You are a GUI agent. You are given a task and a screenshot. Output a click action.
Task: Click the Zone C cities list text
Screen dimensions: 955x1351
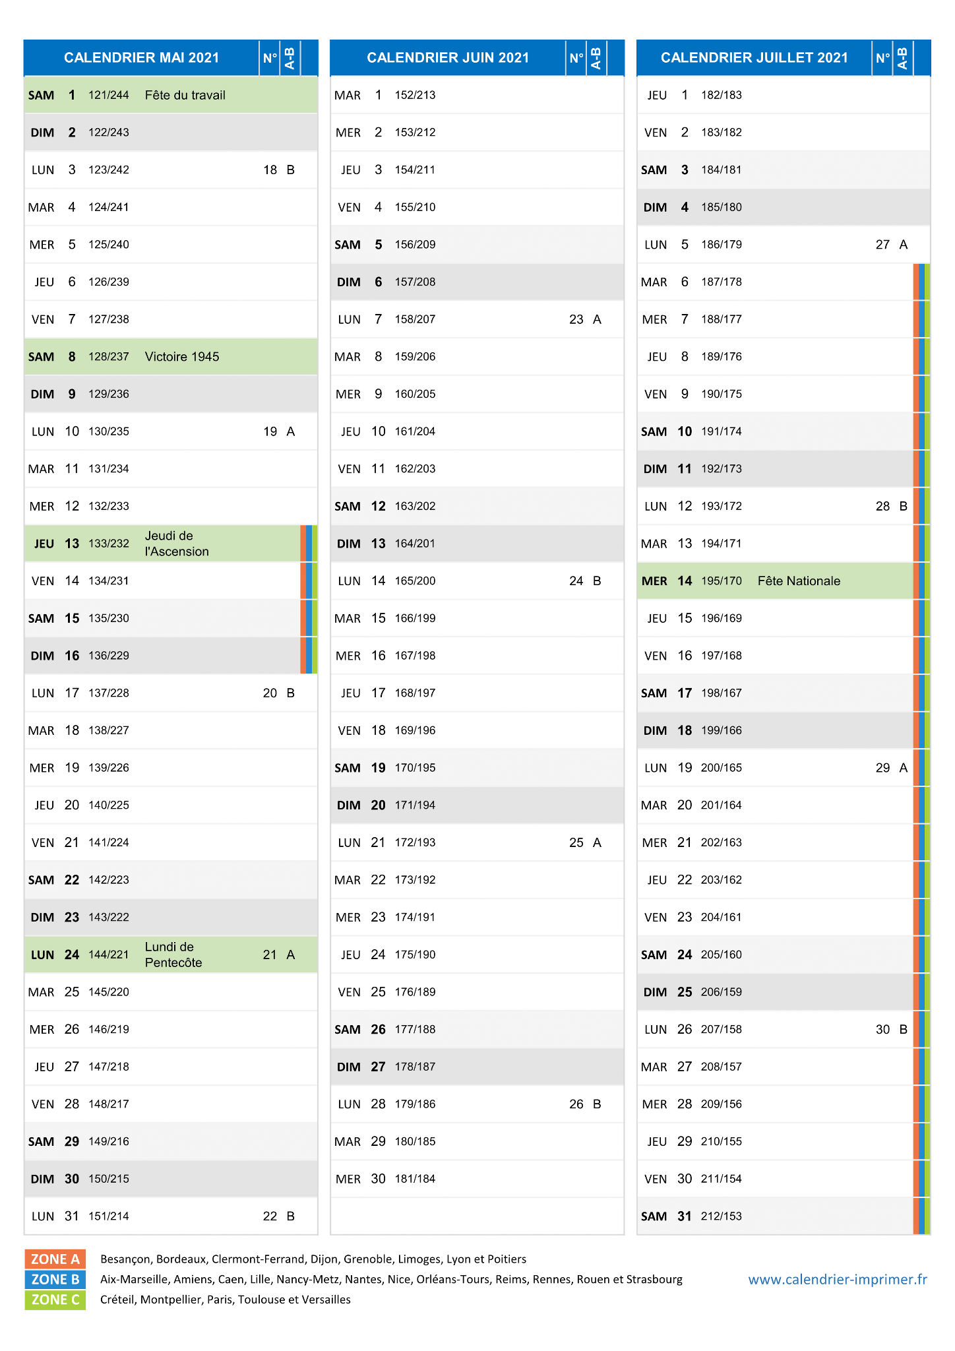(x=226, y=1300)
